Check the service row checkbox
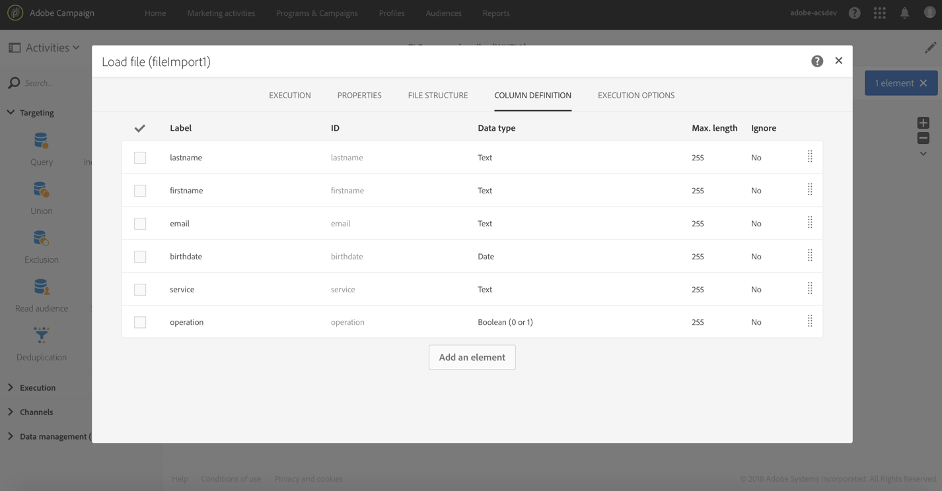The image size is (942, 491). point(140,290)
